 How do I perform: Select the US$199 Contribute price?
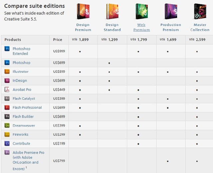coord(59,144)
